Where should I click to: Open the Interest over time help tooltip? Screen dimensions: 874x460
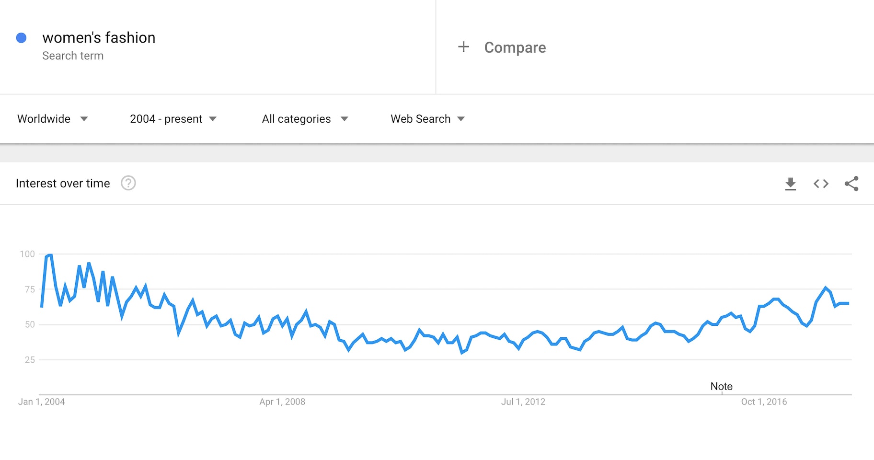click(128, 183)
